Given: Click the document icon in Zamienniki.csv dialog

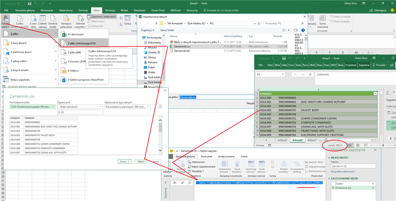Looking at the screenshot, I should click(160, 107).
